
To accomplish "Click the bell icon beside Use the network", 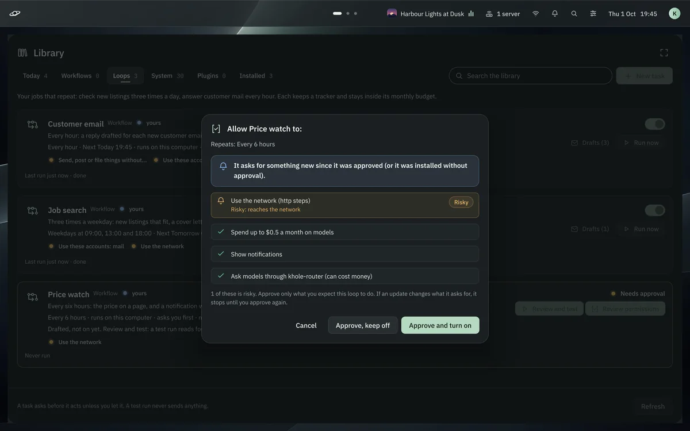I will click(221, 201).
